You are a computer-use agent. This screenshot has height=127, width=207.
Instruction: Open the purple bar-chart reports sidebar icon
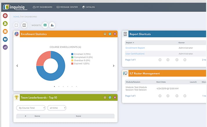5,47
